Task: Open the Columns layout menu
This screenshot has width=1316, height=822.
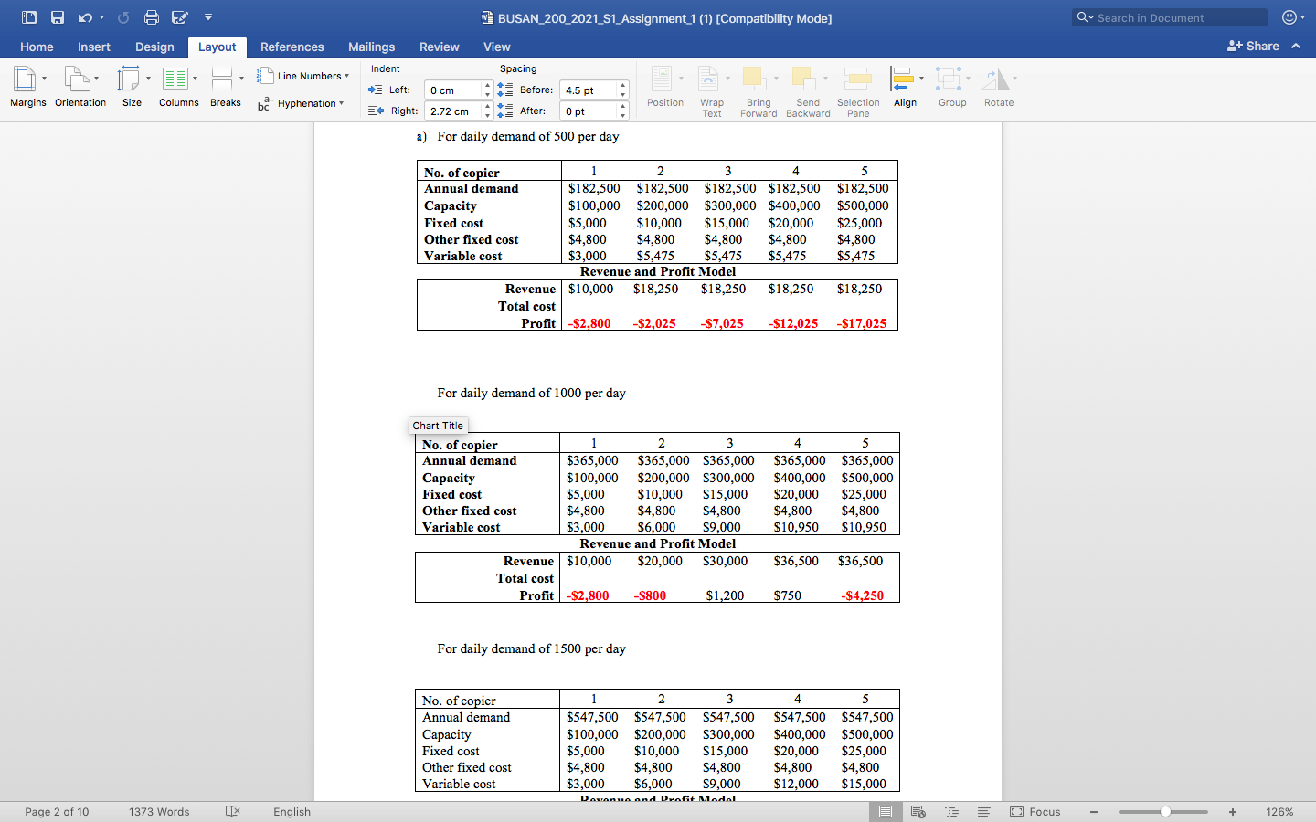Action: pyautogui.click(x=178, y=88)
